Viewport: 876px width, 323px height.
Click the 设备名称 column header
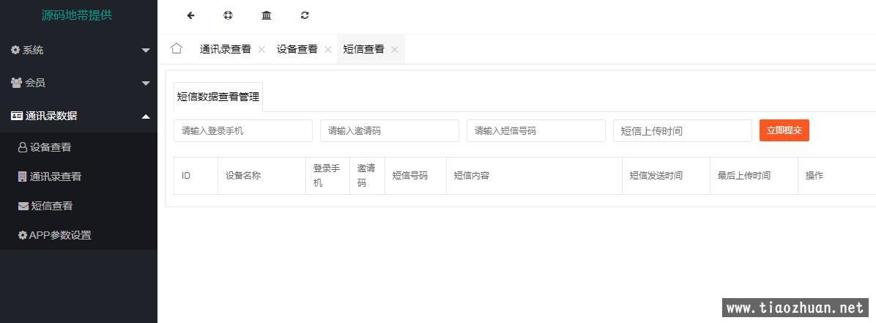262,176
